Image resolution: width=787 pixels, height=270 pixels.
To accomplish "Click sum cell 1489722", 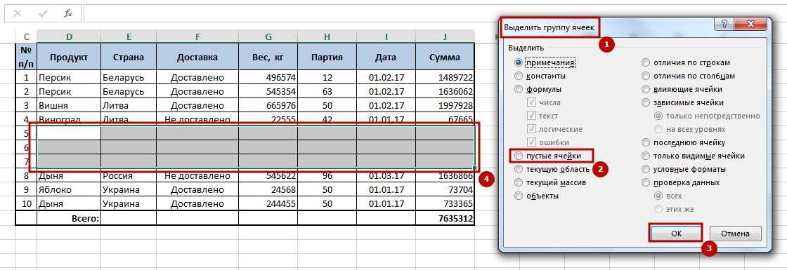I will click(445, 78).
